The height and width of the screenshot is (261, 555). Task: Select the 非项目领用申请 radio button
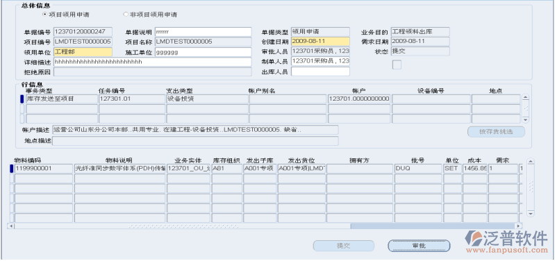tap(125, 15)
